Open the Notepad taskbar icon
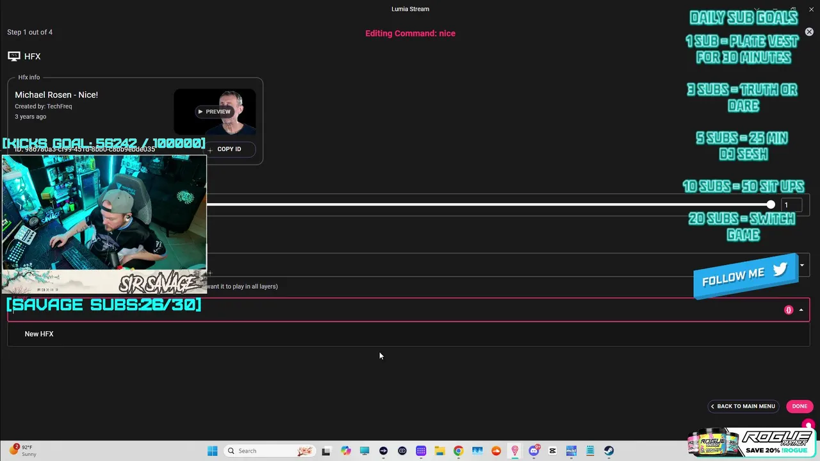Image resolution: width=820 pixels, height=461 pixels. coord(590,451)
